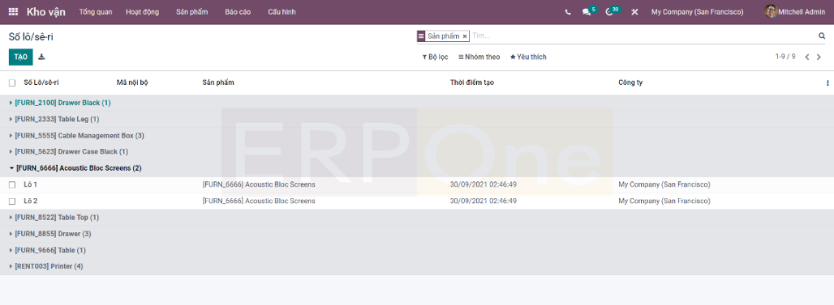This screenshot has width=834, height=305.
Task: Open the Sản phẩm menu
Action: tap(192, 11)
